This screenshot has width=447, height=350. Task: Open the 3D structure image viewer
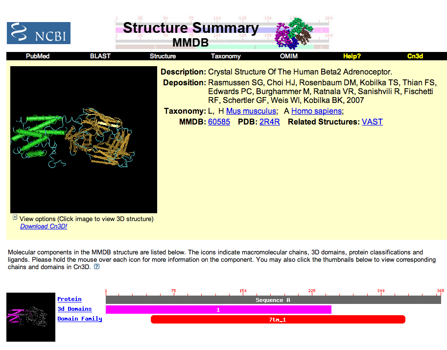tap(84, 140)
